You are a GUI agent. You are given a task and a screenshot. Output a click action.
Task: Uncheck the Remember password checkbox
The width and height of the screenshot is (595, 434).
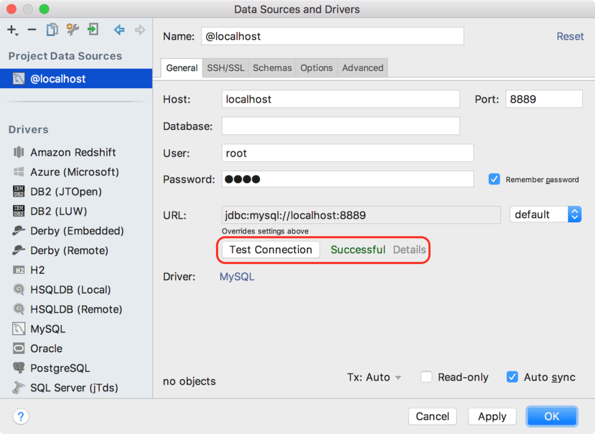(x=494, y=179)
